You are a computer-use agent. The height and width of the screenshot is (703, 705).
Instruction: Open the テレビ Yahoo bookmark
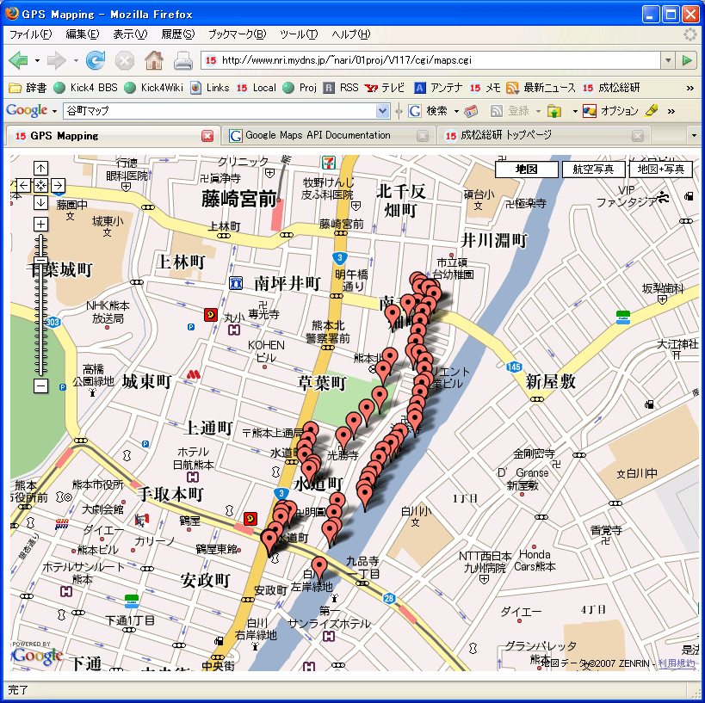click(385, 88)
